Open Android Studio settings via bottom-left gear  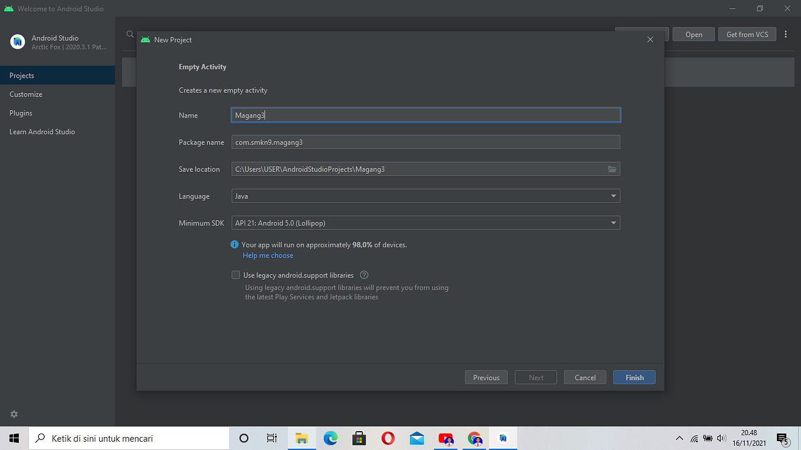point(14,414)
